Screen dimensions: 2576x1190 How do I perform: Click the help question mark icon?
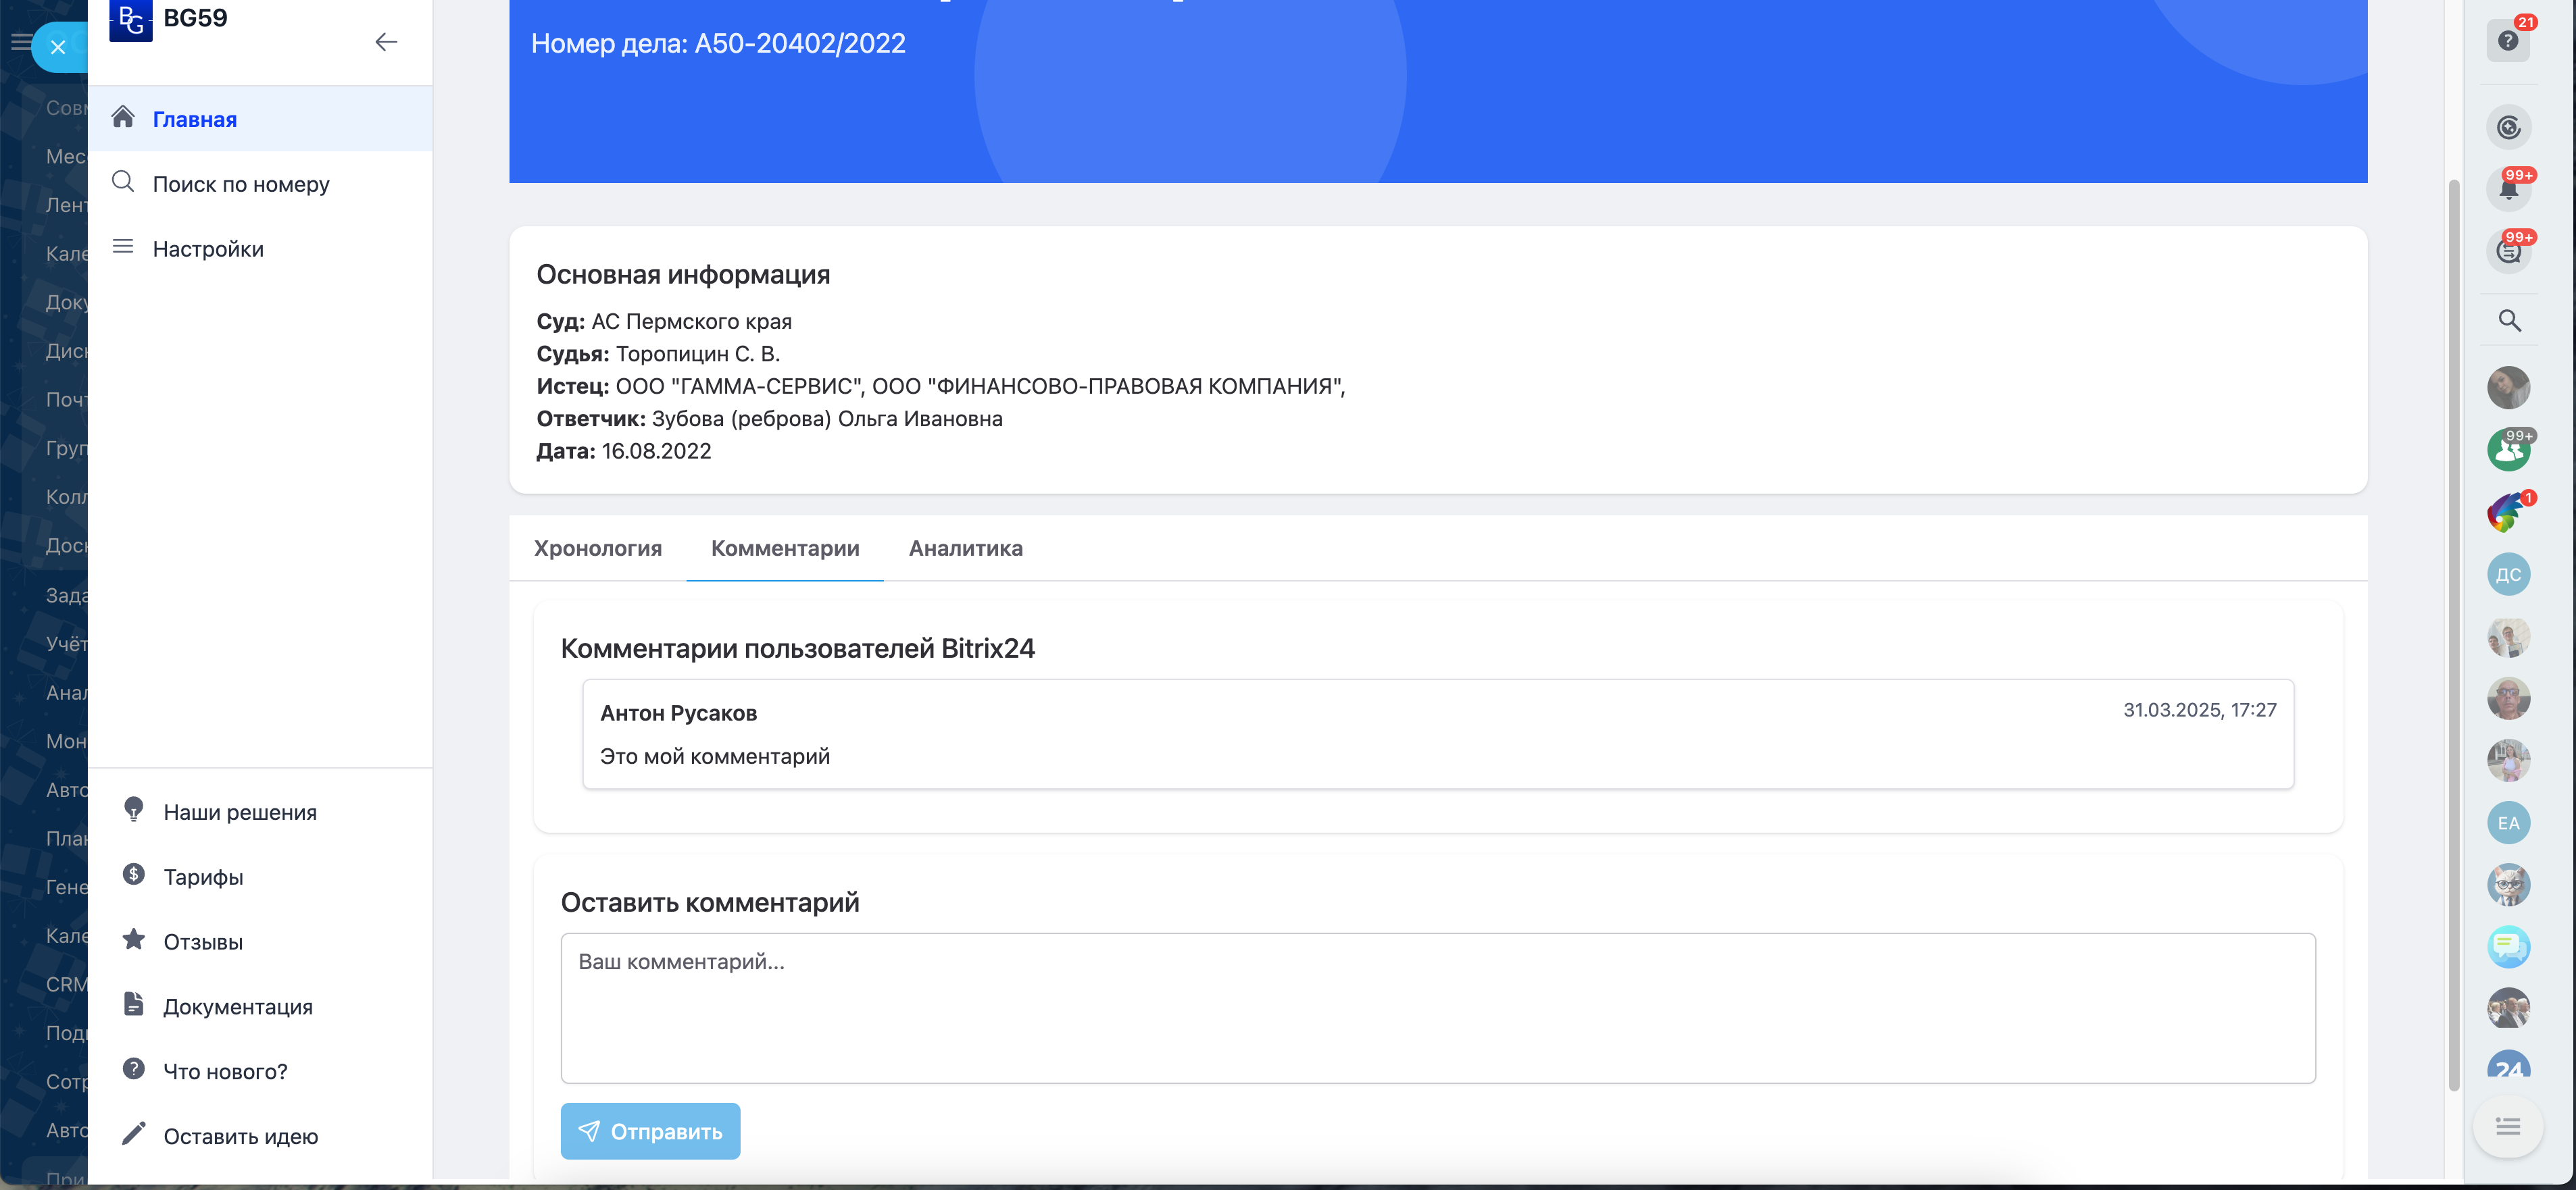tap(2507, 41)
